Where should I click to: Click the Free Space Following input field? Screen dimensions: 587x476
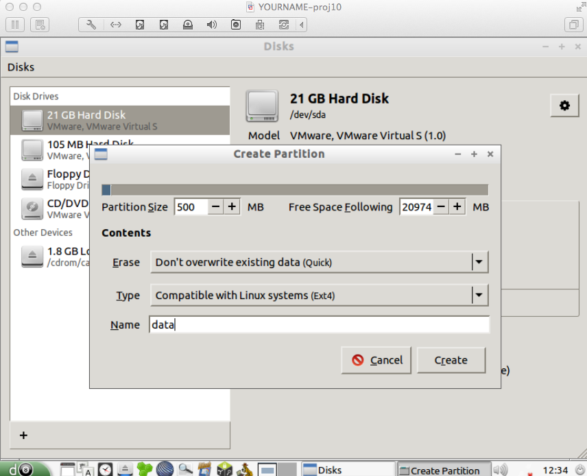click(417, 206)
